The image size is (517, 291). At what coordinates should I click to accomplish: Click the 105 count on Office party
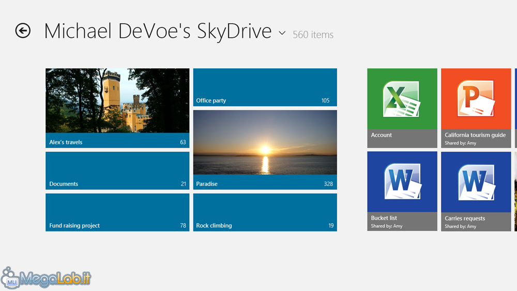click(325, 101)
